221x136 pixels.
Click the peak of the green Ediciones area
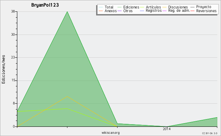tap(67, 12)
